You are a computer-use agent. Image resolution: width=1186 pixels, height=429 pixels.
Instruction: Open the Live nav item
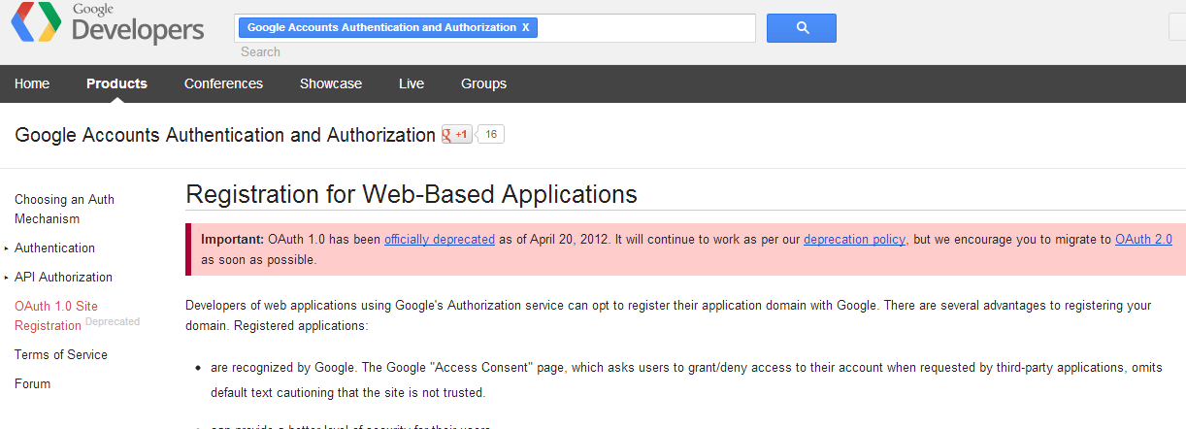(x=412, y=83)
